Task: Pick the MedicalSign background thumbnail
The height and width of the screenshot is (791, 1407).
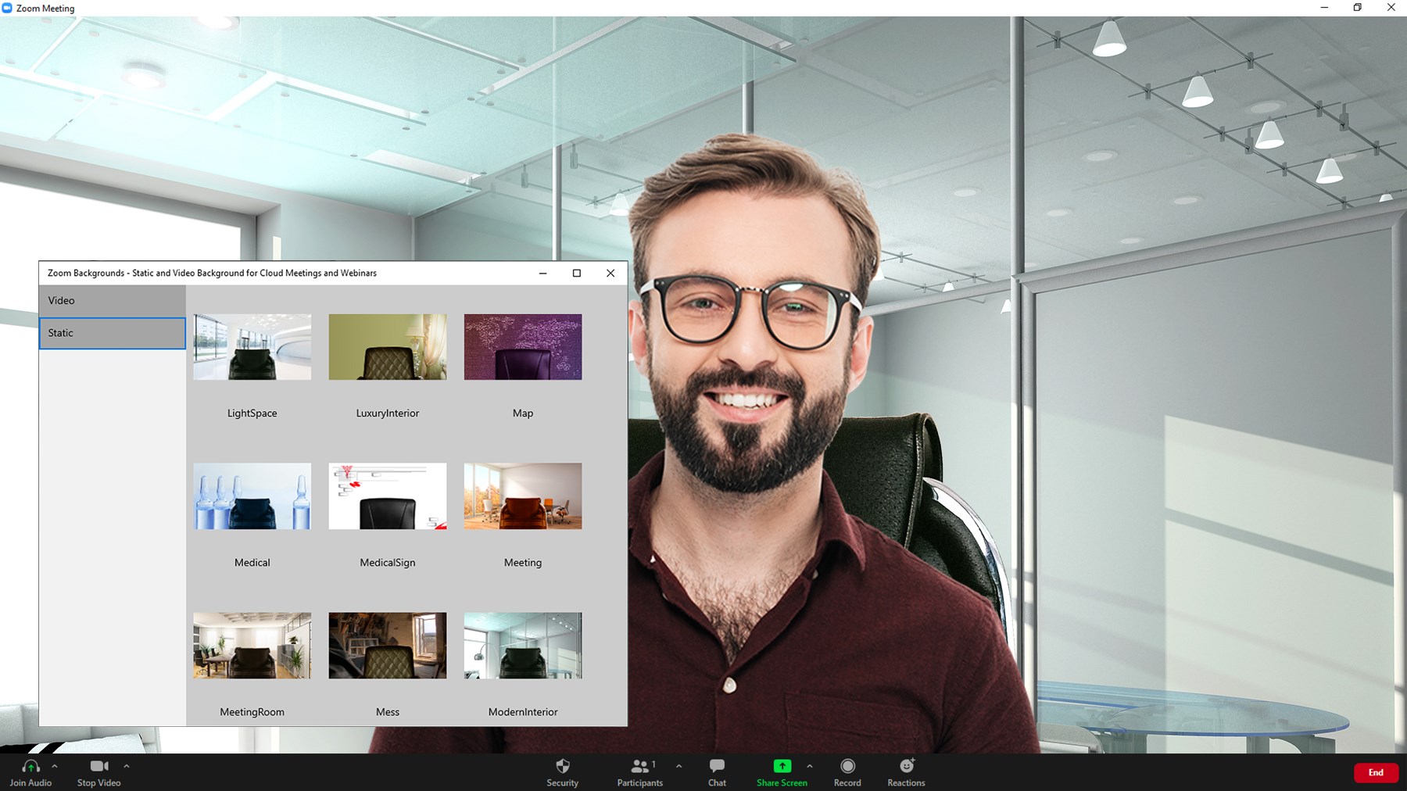Action: tap(387, 496)
